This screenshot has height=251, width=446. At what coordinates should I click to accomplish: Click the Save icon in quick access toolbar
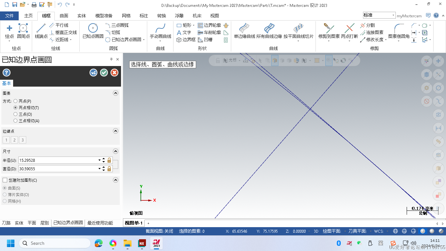[x=14, y=5]
